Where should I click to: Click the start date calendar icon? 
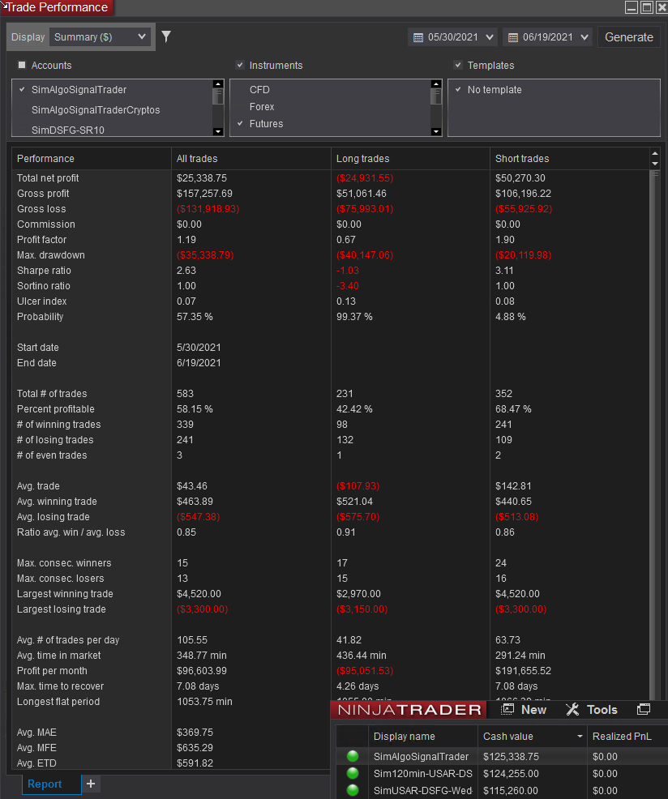coord(418,38)
